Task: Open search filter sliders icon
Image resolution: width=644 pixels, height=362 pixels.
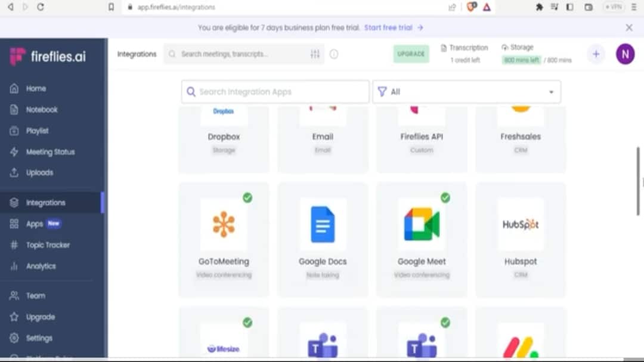Action: [x=315, y=54]
